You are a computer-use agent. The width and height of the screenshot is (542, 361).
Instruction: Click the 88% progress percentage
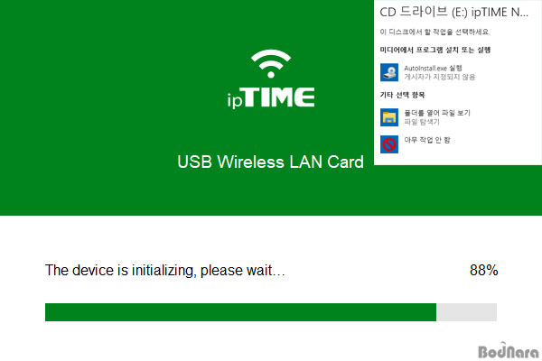coord(483,270)
